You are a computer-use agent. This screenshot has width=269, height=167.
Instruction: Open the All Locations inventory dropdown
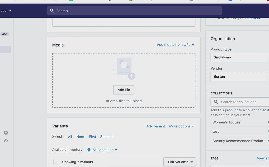point(105,150)
